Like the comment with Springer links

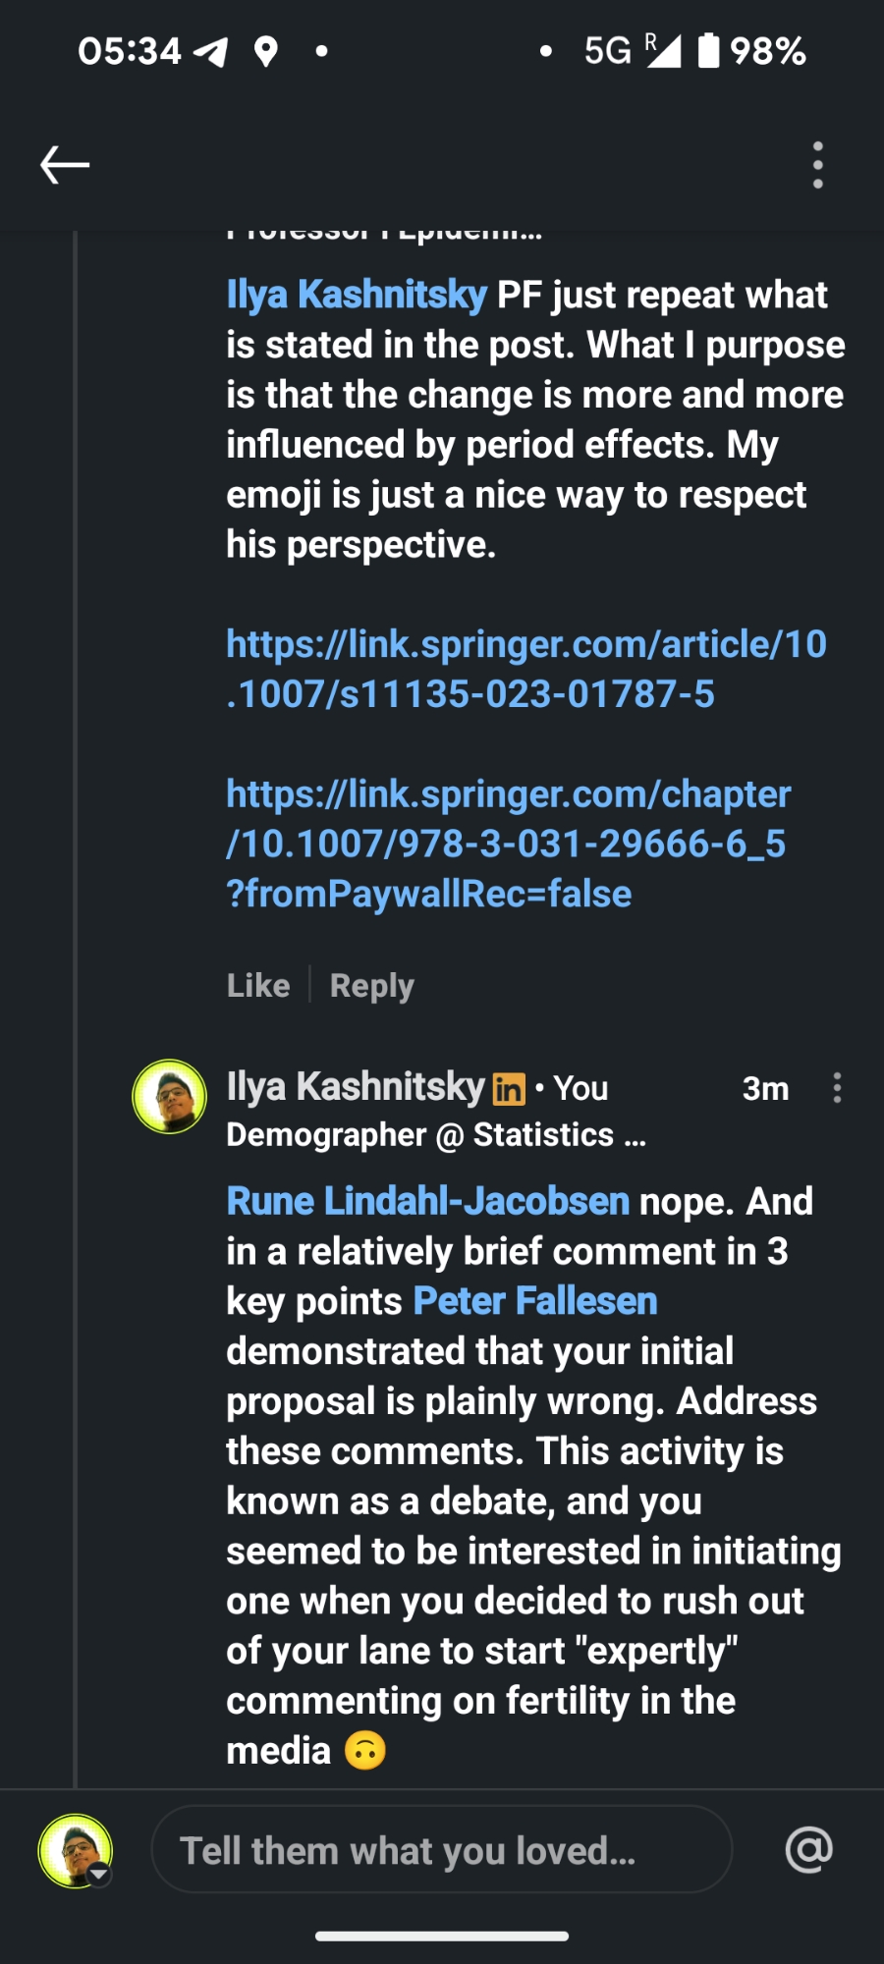(258, 985)
